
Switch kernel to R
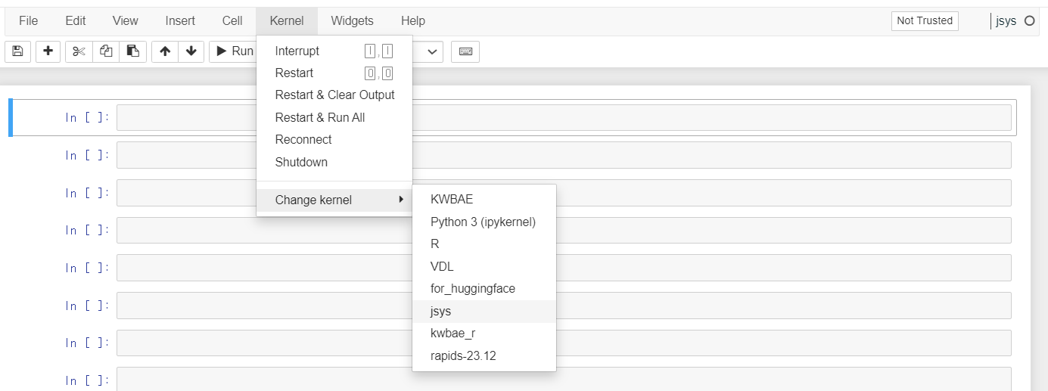pos(484,244)
